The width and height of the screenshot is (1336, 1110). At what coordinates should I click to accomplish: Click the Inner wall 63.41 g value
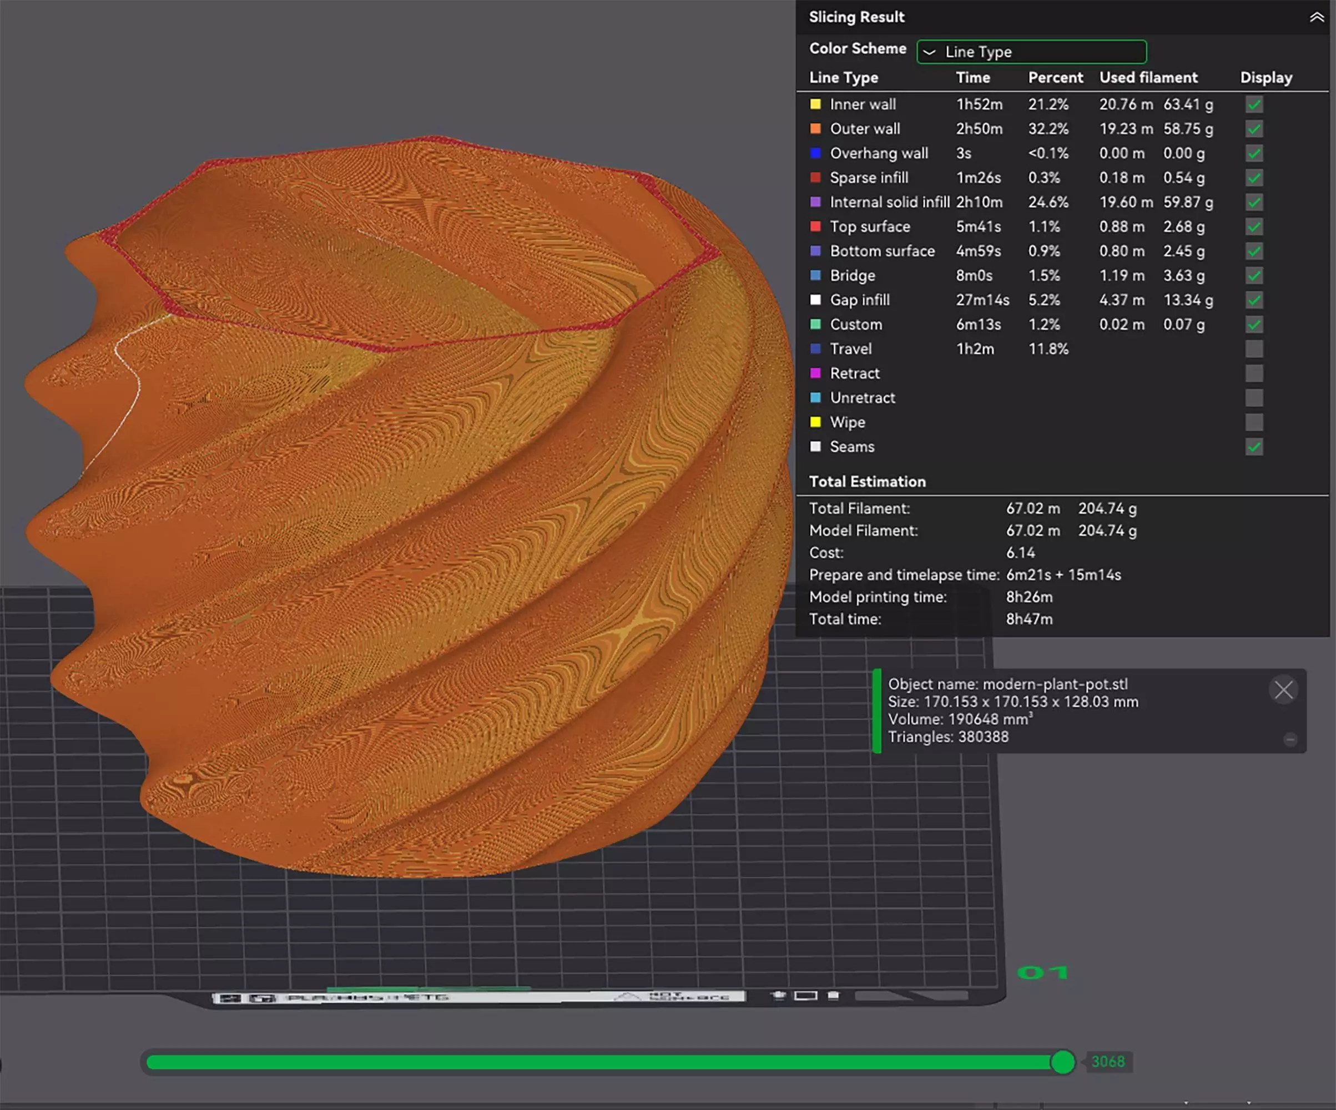click(1188, 104)
